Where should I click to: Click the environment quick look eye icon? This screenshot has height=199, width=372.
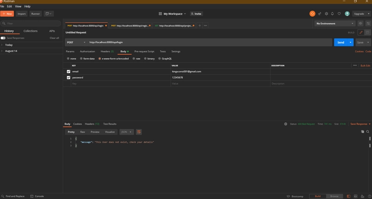[360, 24]
